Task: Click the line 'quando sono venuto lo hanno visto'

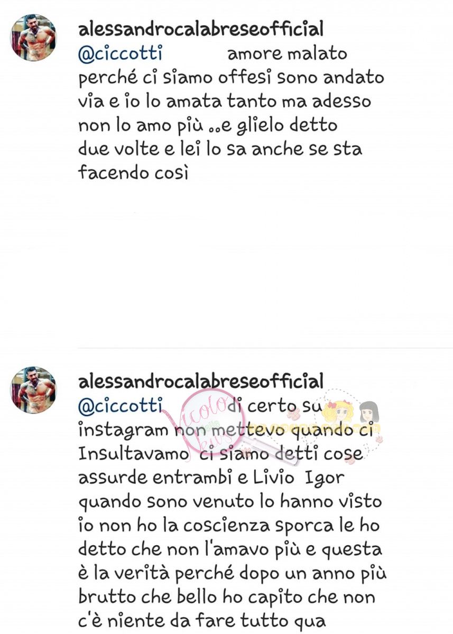Action: pos(229,501)
